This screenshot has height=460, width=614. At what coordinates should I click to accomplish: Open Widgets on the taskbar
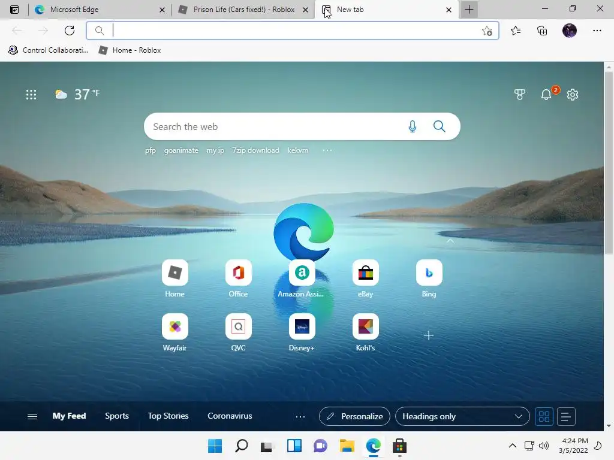pos(294,446)
